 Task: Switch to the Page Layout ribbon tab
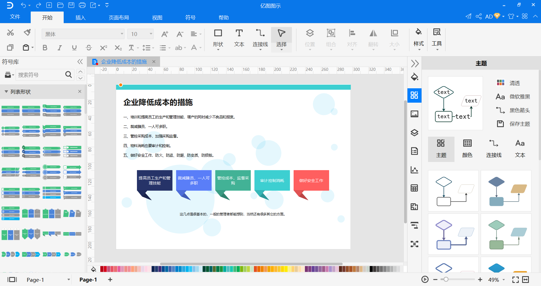[119, 17]
